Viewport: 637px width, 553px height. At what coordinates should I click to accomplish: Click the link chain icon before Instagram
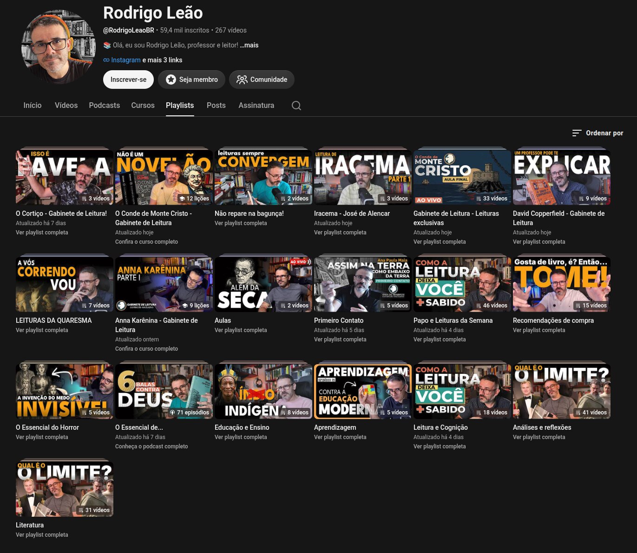pos(106,60)
